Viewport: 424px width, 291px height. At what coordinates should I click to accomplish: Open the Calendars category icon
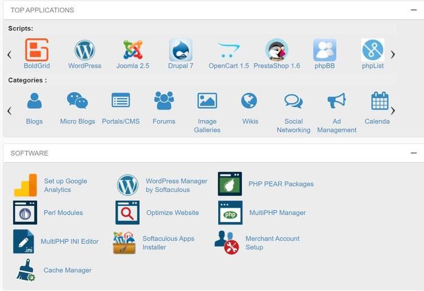tap(380, 100)
